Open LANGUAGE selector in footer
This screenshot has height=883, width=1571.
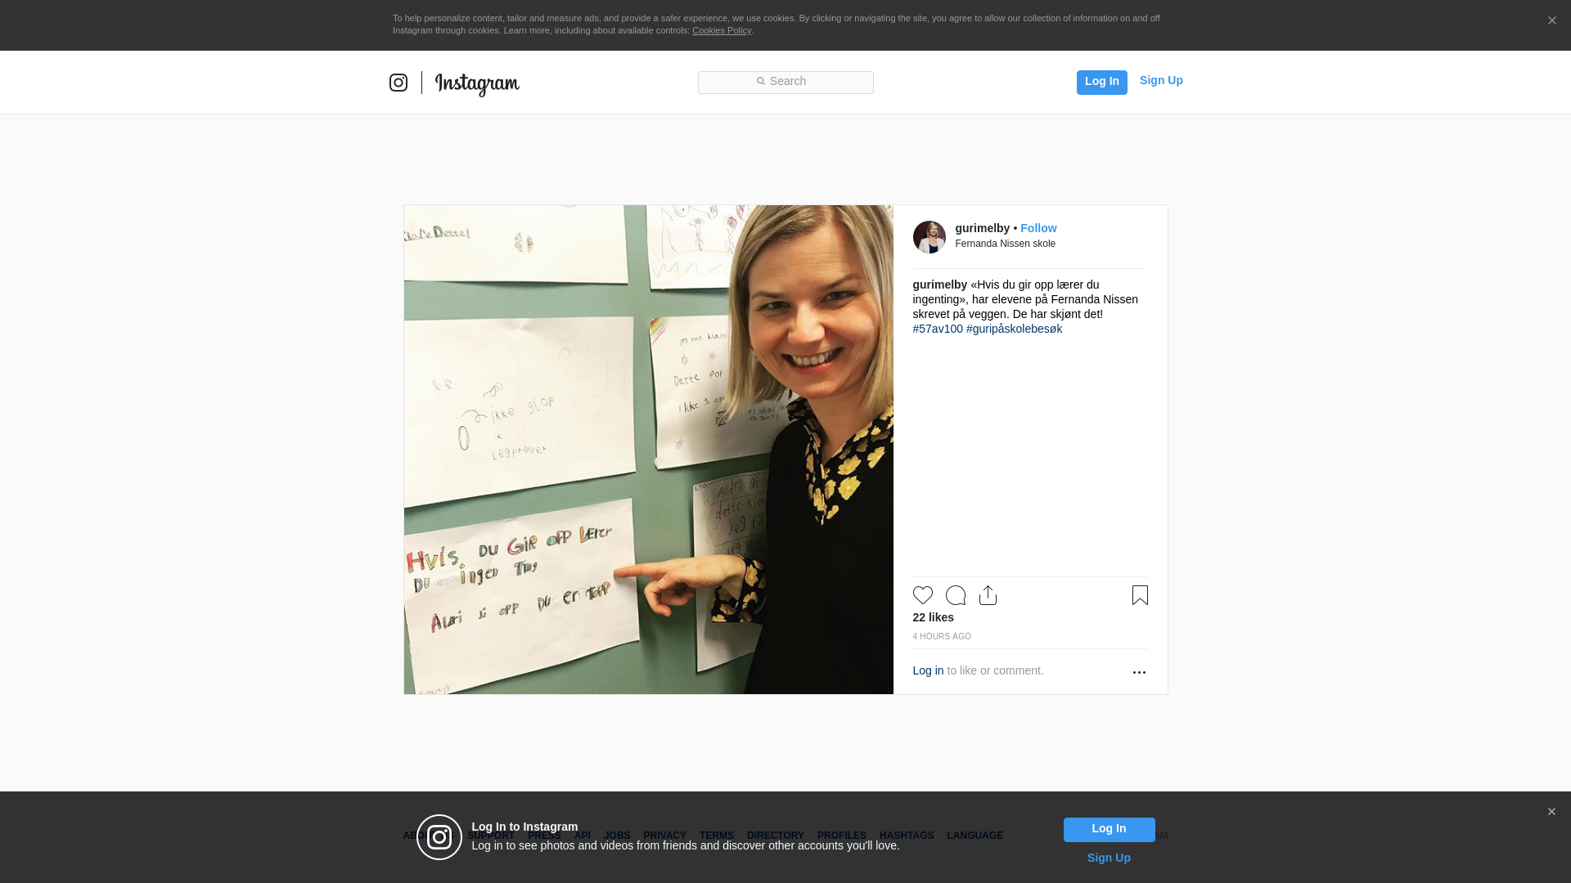pyautogui.click(x=975, y=836)
